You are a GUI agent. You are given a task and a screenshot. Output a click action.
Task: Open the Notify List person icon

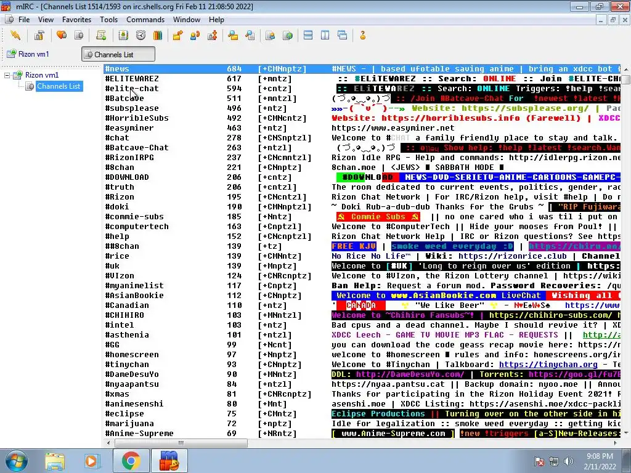pos(271,35)
